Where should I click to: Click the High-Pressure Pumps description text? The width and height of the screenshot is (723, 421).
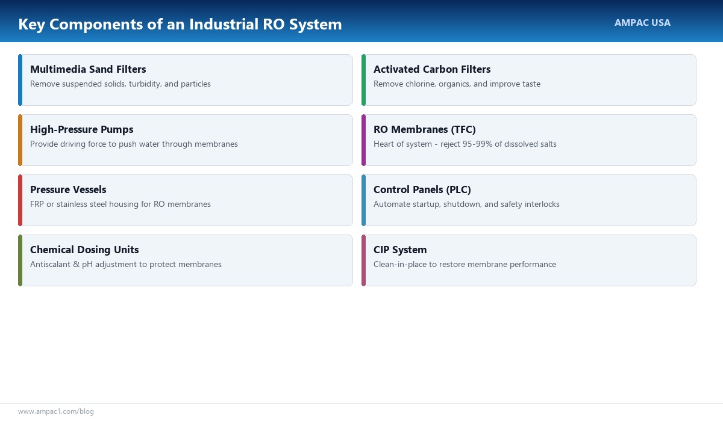coord(134,144)
